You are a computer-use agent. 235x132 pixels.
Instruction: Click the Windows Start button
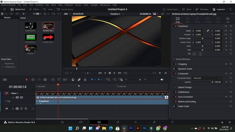click(x=70, y=128)
